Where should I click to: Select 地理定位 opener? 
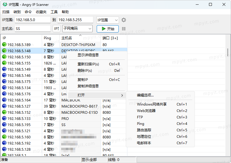[160, 137]
